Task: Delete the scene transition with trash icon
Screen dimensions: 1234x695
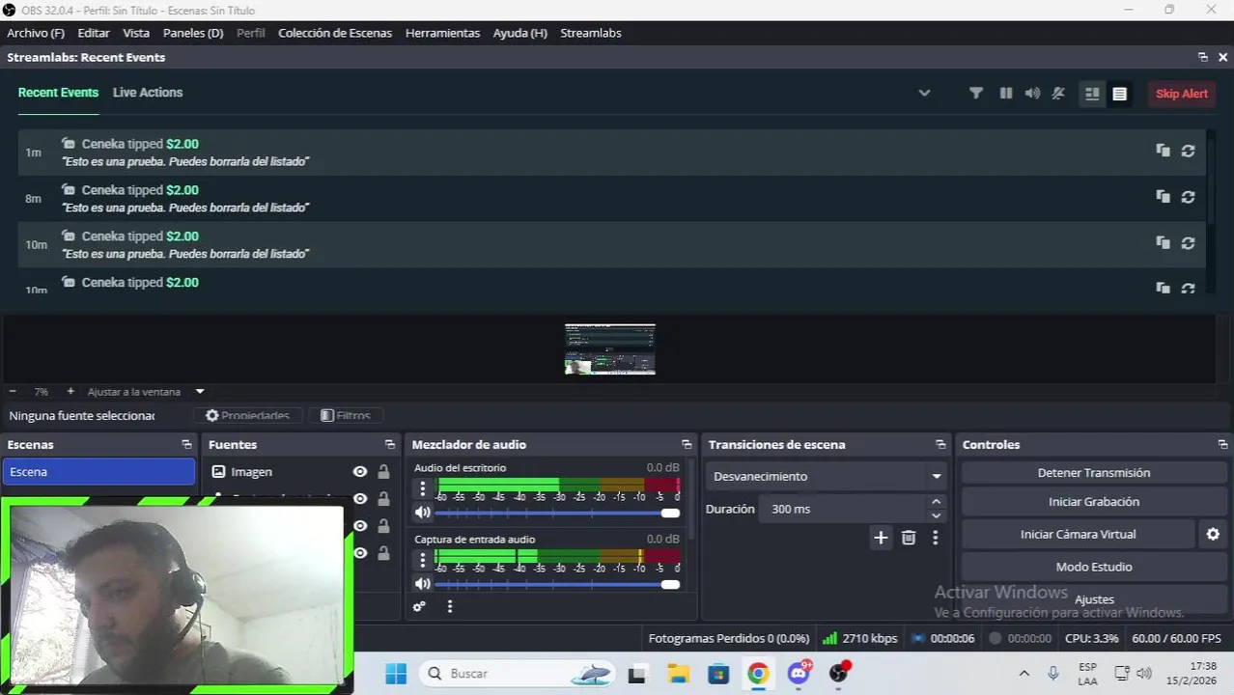Action: click(x=909, y=539)
